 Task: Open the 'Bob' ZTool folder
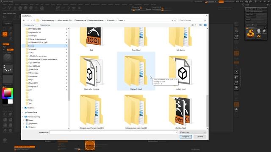[91, 39]
